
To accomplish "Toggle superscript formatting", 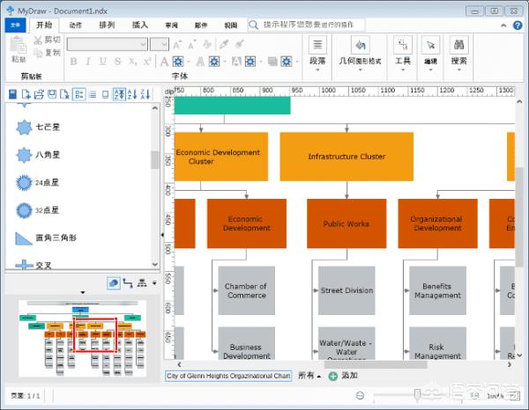I will (147, 62).
